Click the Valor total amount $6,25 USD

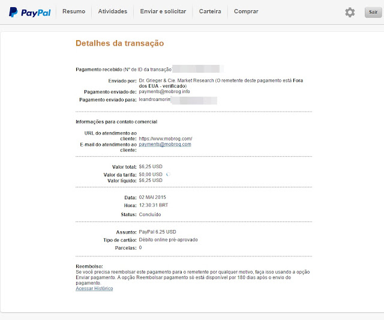point(151,167)
